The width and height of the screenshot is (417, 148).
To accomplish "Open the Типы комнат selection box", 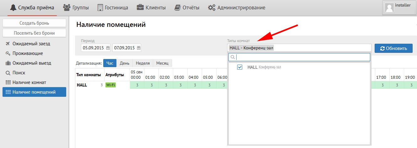I will coord(299,48).
